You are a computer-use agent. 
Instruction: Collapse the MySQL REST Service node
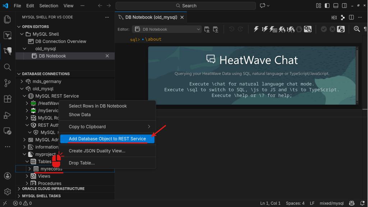click(24, 96)
